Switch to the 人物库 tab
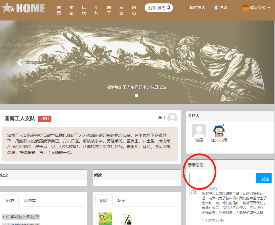 coord(30,201)
